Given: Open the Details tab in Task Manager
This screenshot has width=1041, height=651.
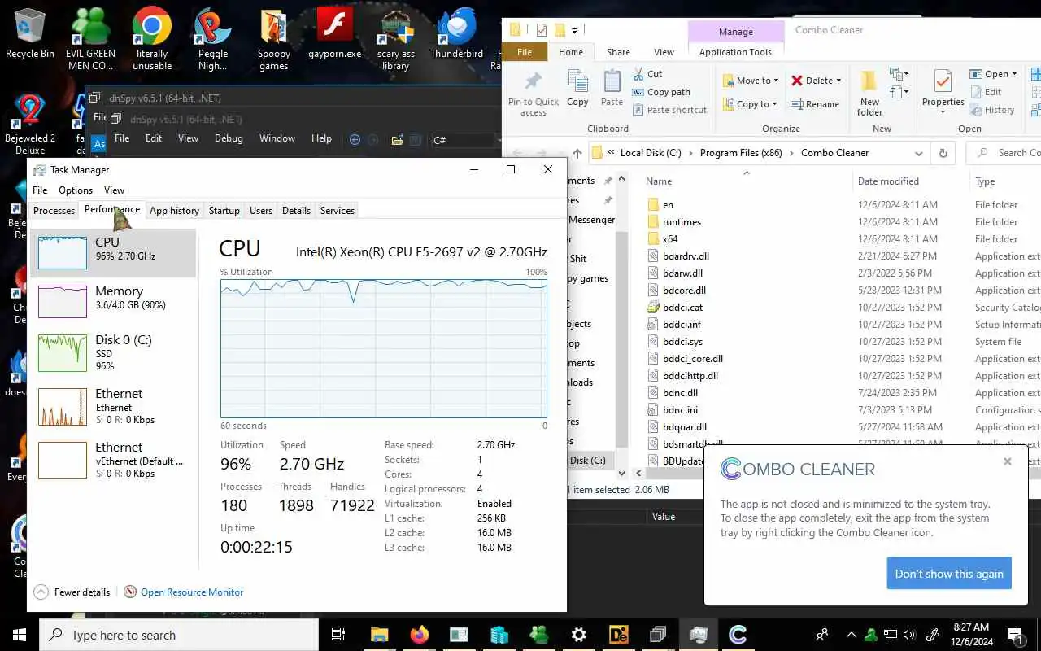Looking at the screenshot, I should coord(296,211).
